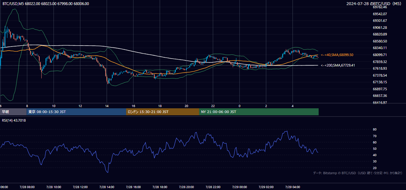
Task: Click price axis value 69301.67
Action: (380, 21)
